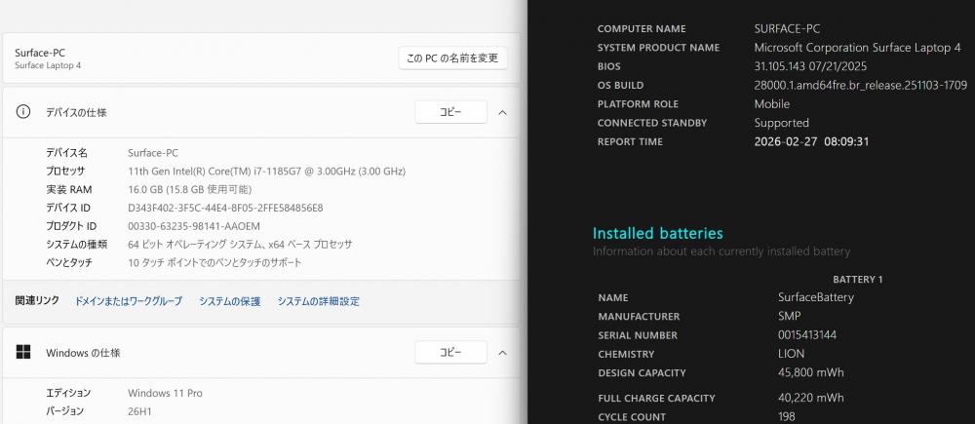Click the cycle count value 198
975x424 pixels.
[787, 416]
